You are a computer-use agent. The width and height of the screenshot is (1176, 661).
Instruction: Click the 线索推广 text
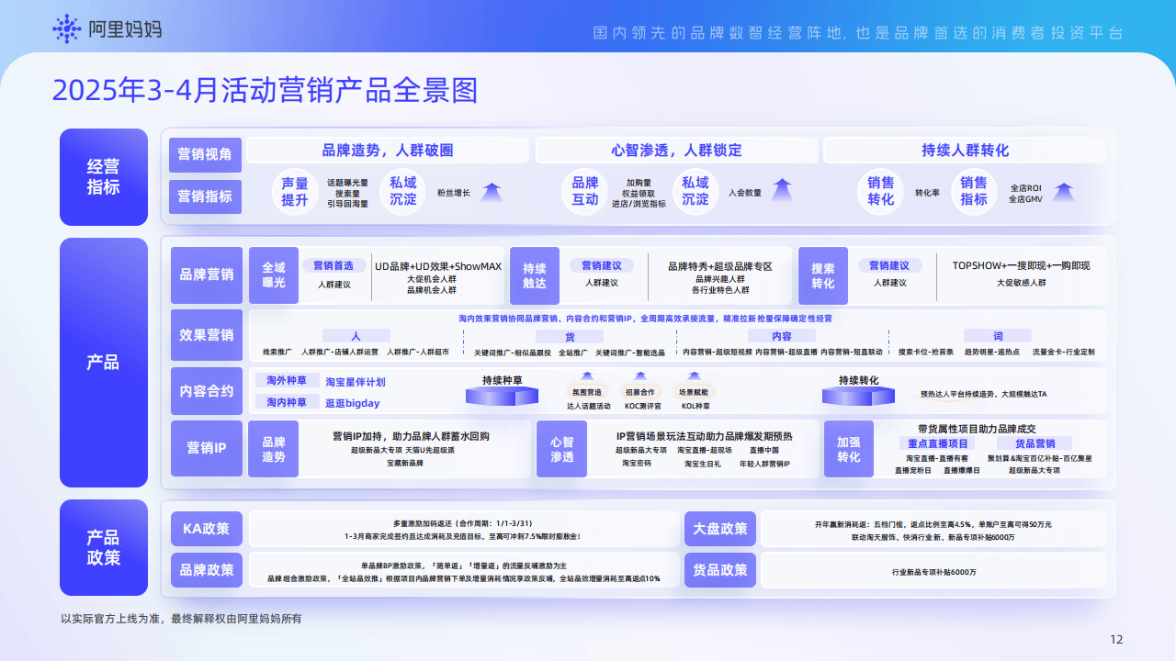pos(277,353)
